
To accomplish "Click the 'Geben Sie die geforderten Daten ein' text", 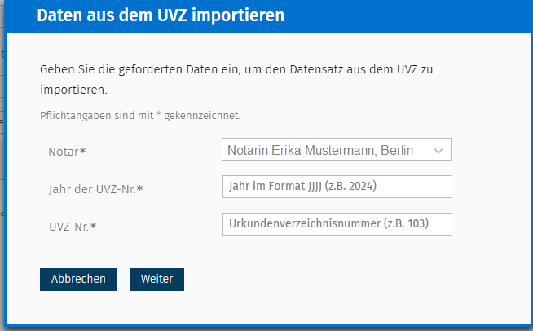I will [147, 71].
